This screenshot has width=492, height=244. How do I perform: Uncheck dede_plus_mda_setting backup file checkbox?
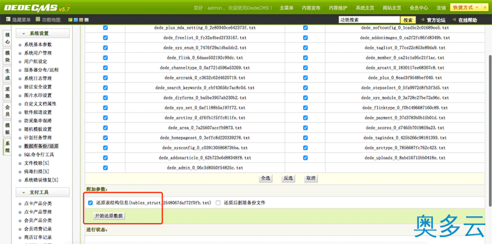(x=105, y=28)
